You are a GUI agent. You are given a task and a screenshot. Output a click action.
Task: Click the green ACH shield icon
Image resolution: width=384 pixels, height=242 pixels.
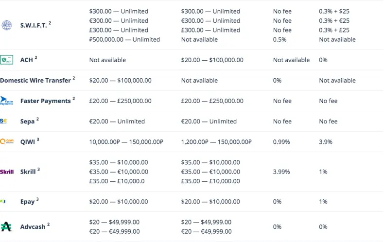[7, 60]
